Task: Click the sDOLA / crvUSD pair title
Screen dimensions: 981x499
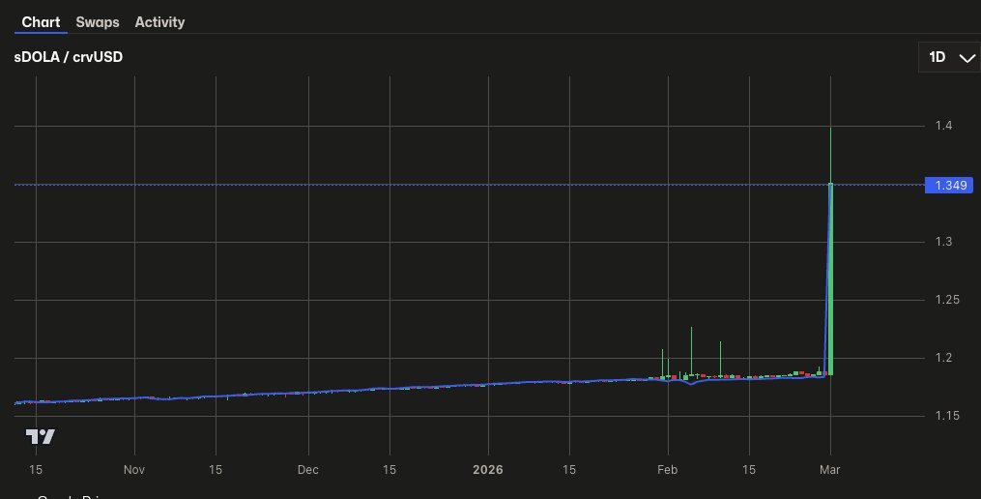Action: tap(69, 57)
